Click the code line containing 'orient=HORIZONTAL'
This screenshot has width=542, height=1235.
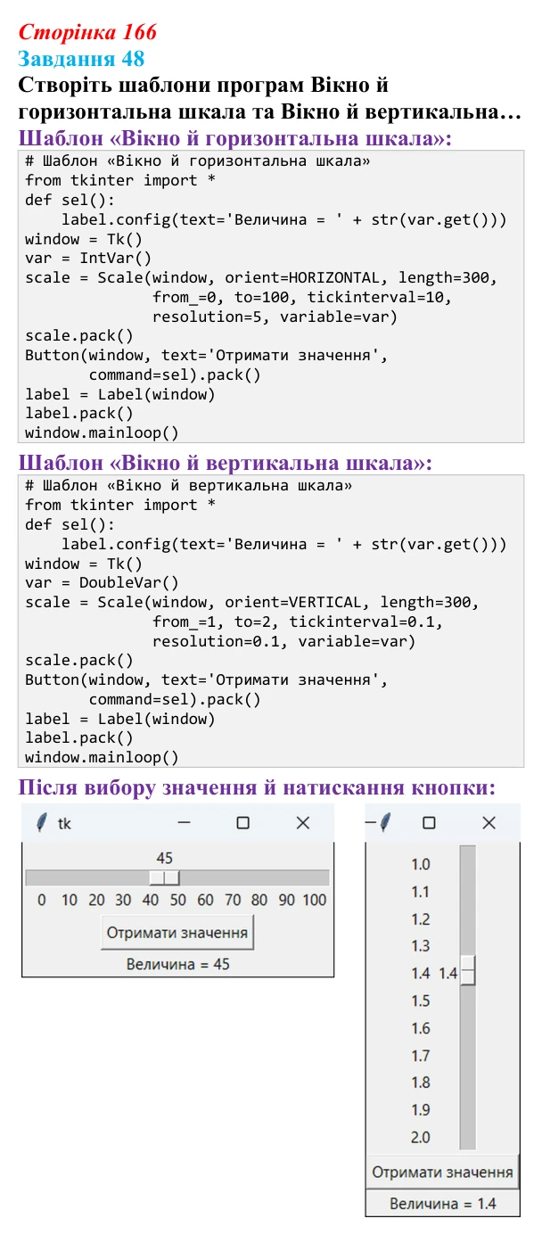(x=261, y=278)
